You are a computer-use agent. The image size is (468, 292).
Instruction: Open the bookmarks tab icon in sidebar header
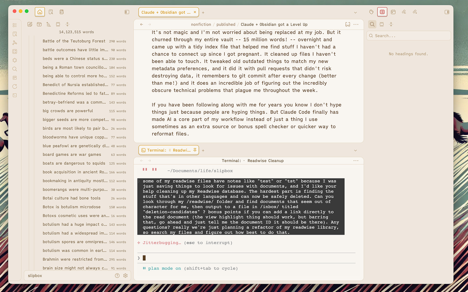(61, 12)
